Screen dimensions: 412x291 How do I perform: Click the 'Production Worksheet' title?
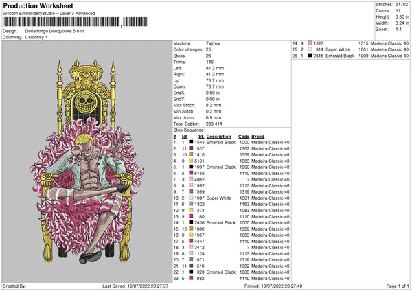[x=38, y=5]
